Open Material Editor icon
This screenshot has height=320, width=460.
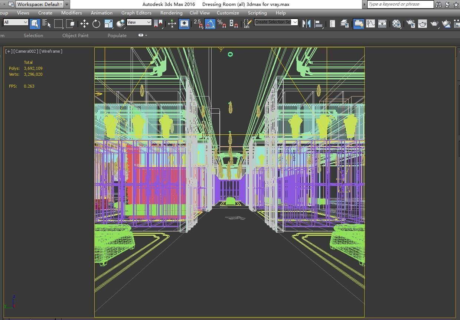(397, 24)
